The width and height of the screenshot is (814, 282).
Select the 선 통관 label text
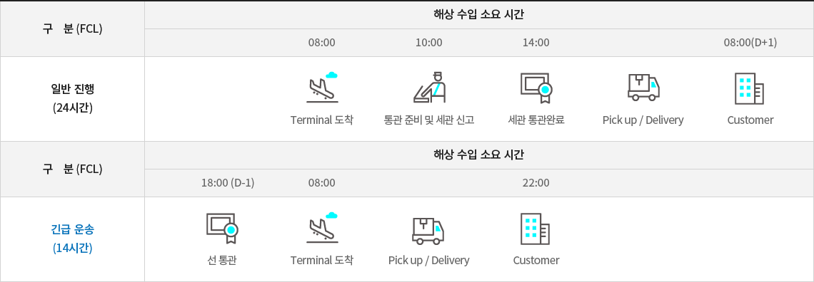point(221,260)
